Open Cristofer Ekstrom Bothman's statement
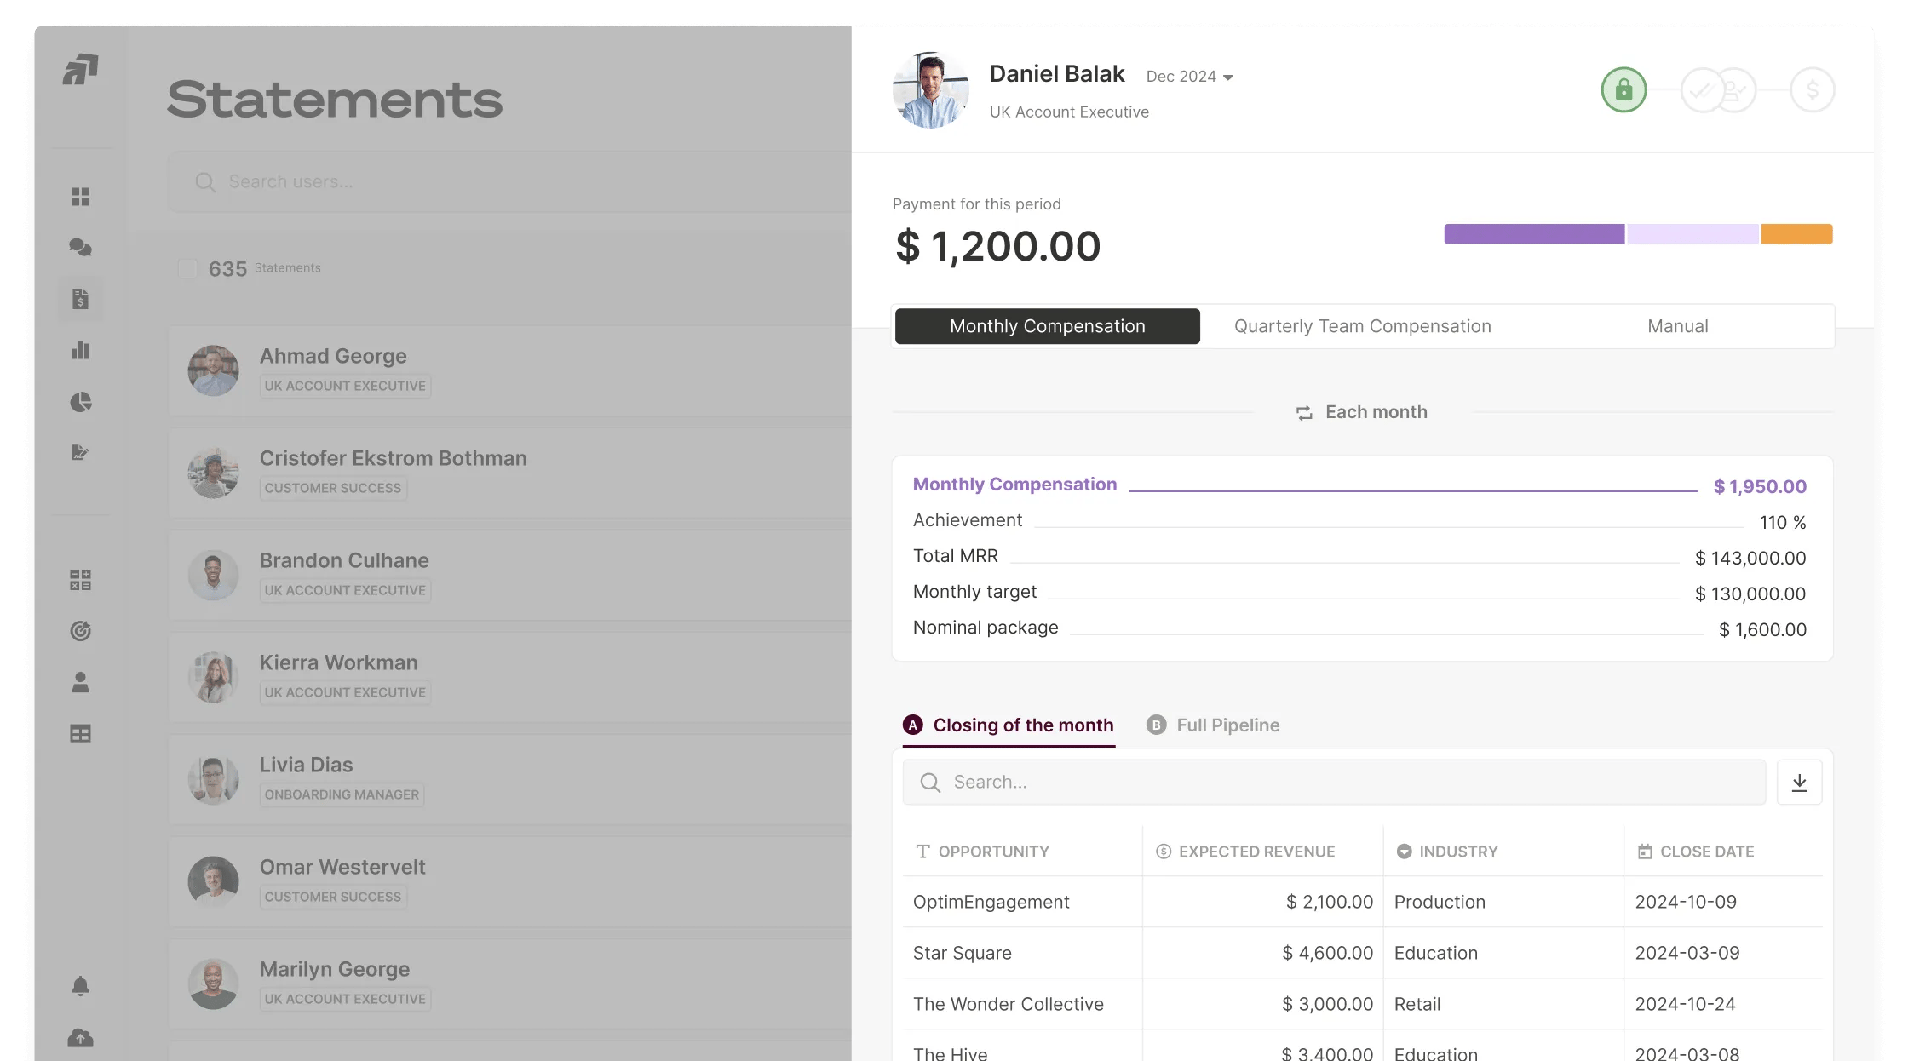Screen dimensions: 1908x1061 (x=509, y=473)
